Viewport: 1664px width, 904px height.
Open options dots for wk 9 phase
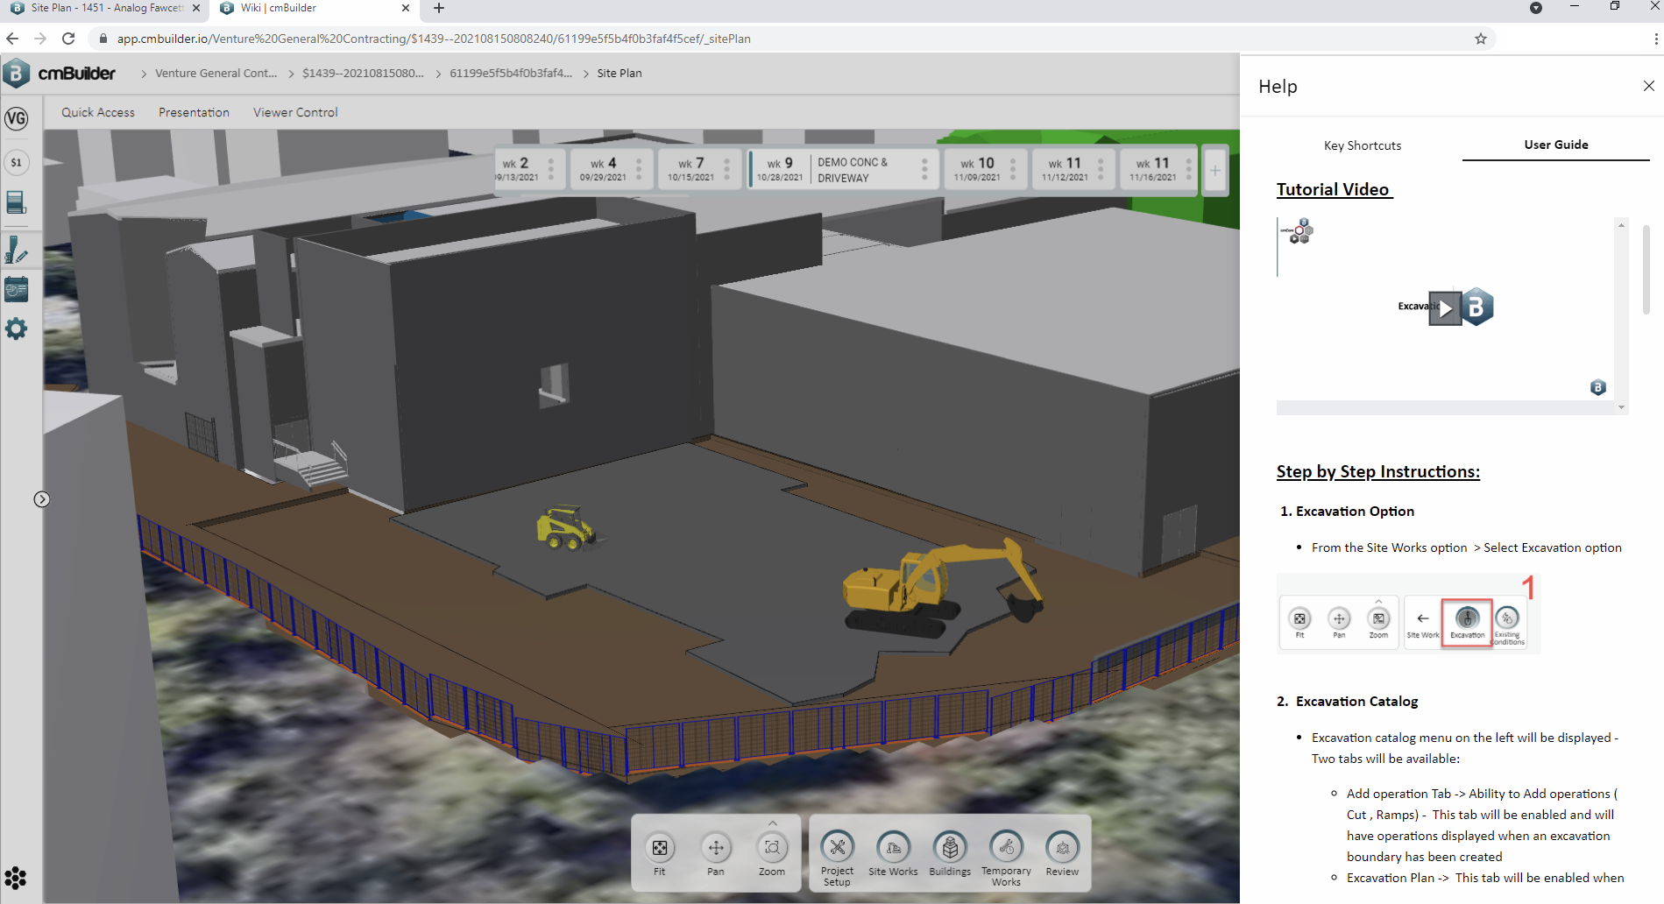(924, 169)
